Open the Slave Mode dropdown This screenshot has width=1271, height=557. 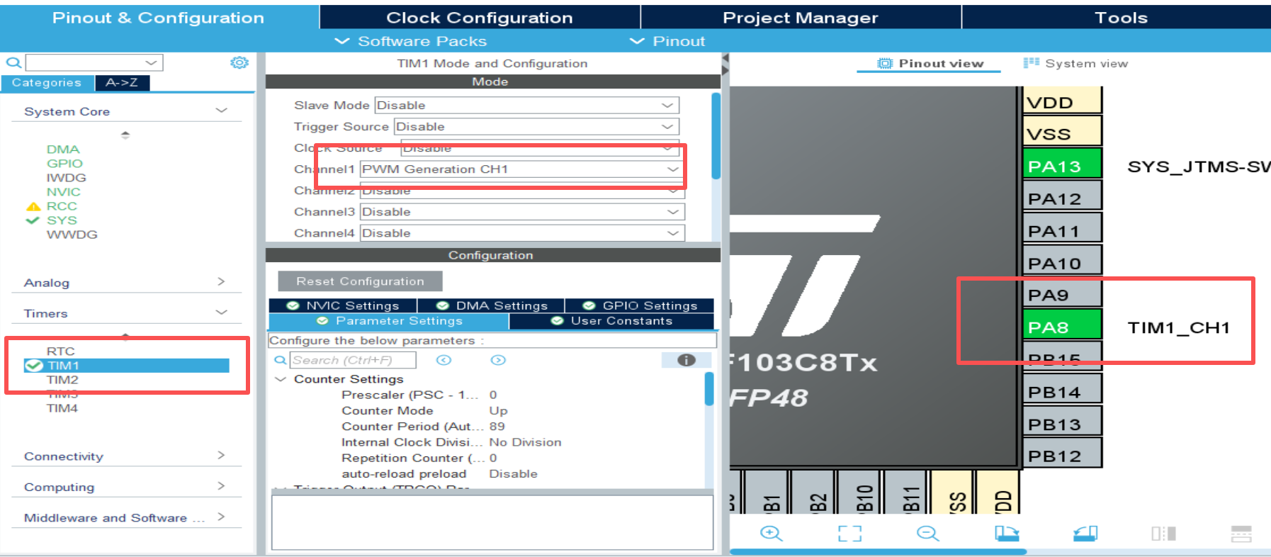coord(526,106)
